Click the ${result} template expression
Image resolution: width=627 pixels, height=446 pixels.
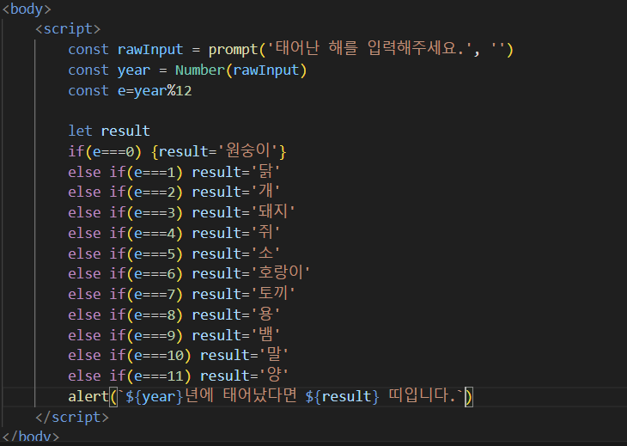pyautogui.click(x=343, y=397)
